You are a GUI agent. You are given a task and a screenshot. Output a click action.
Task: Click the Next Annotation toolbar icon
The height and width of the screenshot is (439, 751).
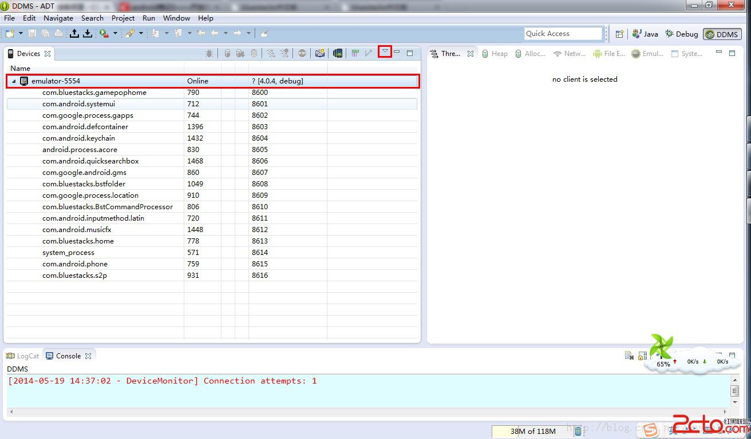point(156,34)
